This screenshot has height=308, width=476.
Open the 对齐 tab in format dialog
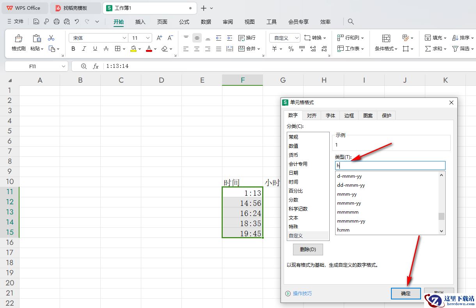(312, 115)
